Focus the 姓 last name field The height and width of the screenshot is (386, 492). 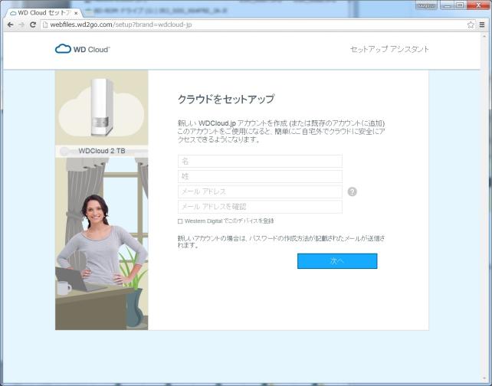pos(260,177)
